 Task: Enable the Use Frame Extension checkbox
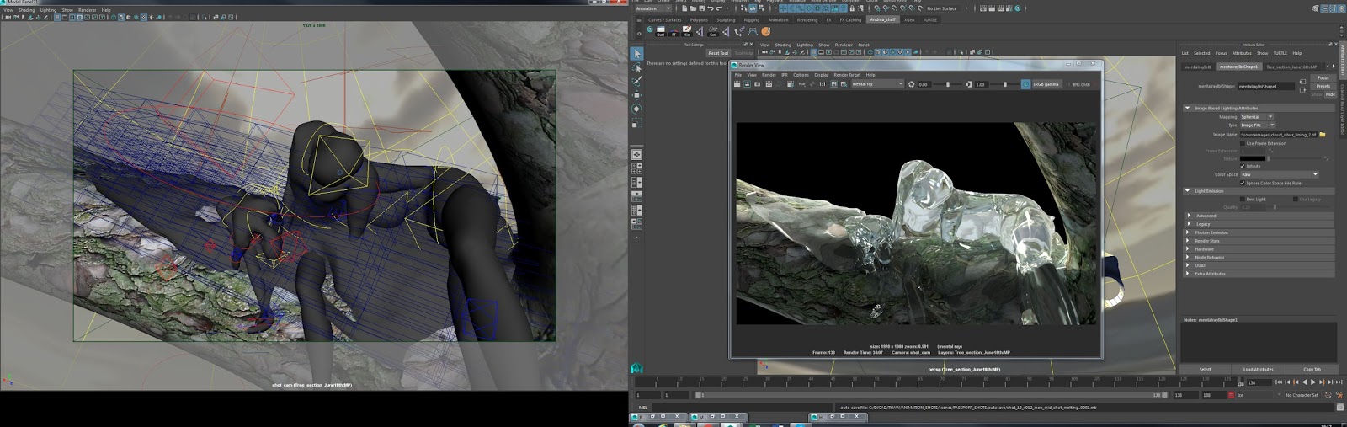pos(1242,143)
